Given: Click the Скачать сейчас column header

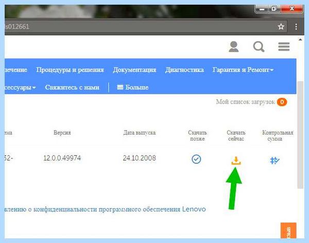Looking at the screenshot, I should click(236, 136).
